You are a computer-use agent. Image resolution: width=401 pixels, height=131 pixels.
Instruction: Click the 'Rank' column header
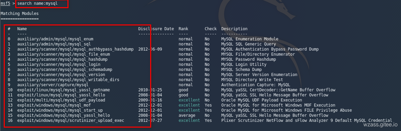[x=183, y=29]
